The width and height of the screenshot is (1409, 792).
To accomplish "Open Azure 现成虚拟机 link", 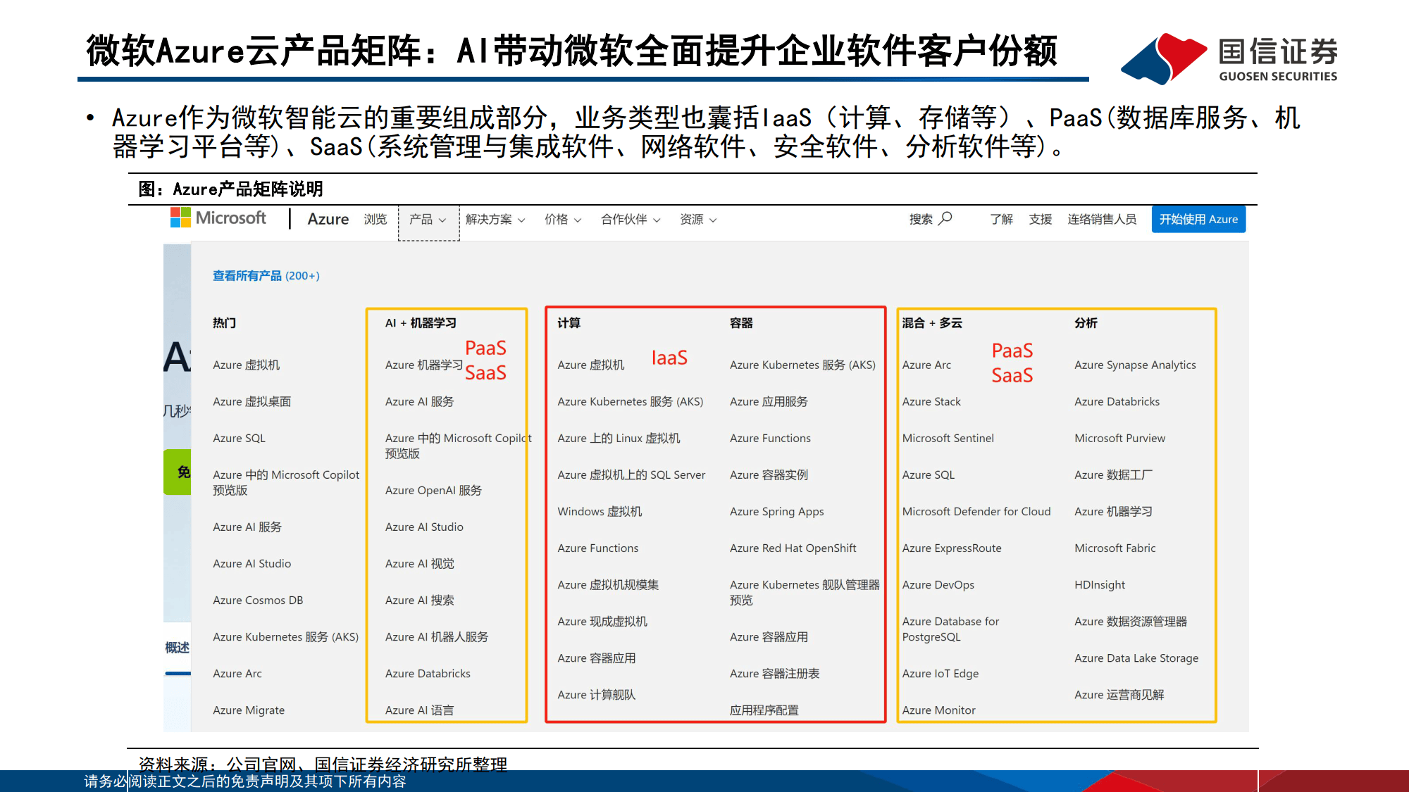I will point(602,621).
